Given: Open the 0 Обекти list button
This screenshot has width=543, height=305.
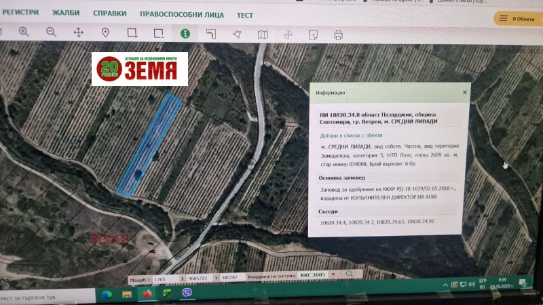Looking at the screenshot, I should 518,19.
